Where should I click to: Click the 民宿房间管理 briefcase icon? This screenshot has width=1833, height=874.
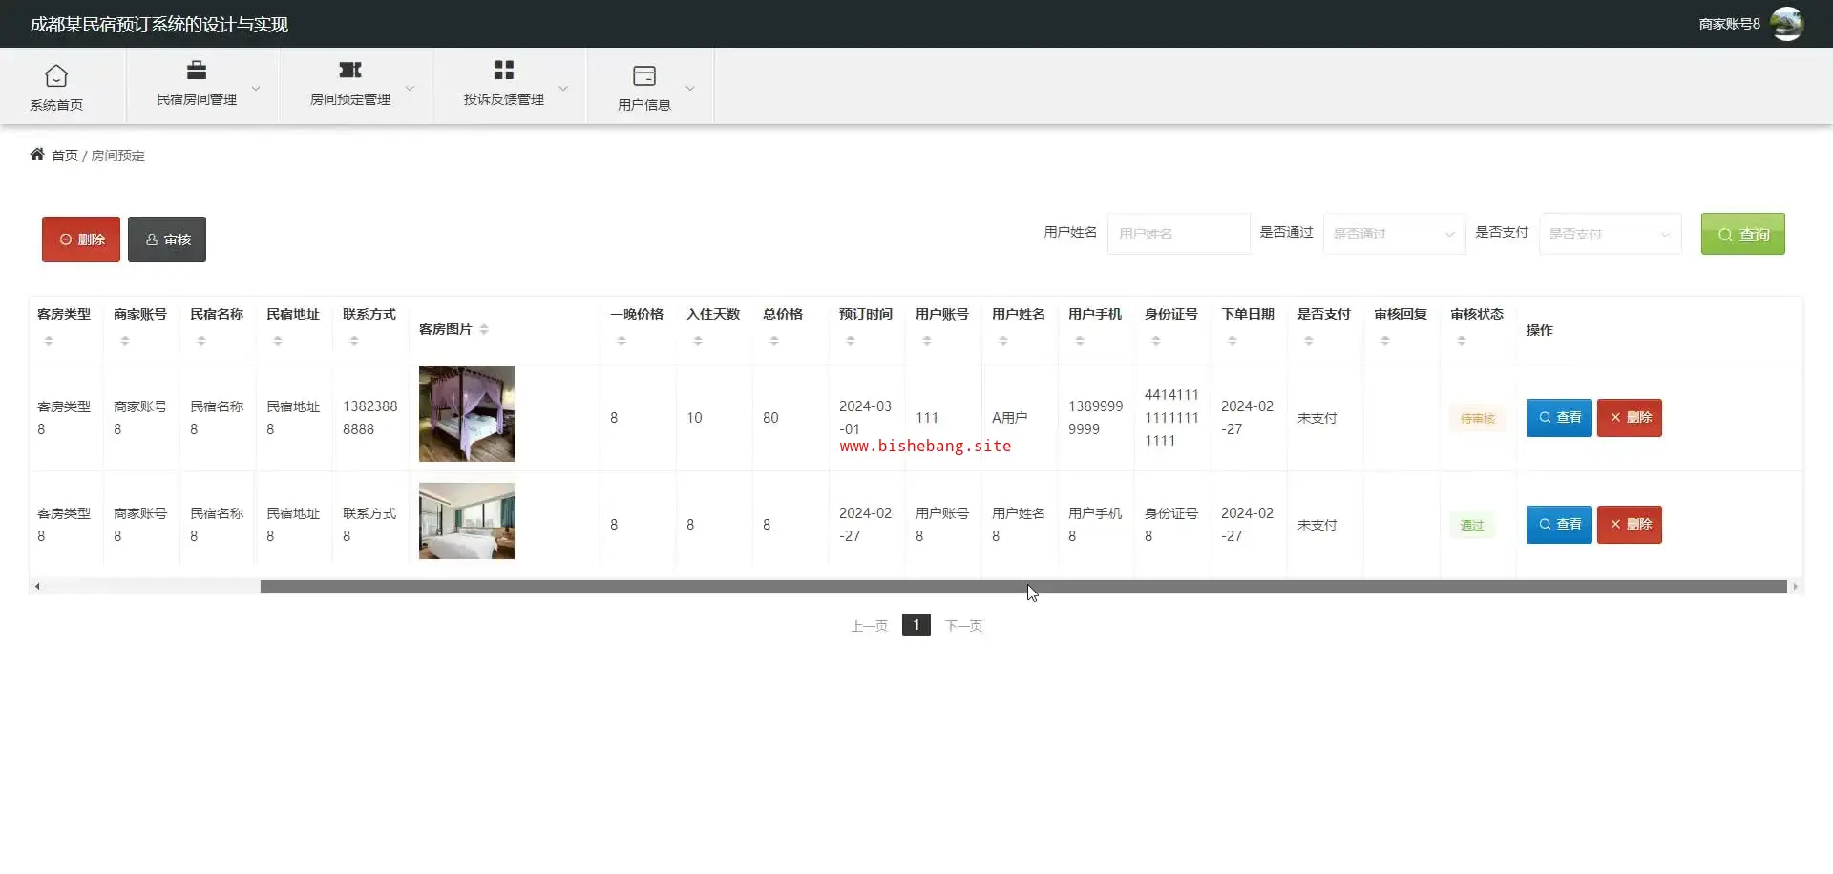(x=197, y=70)
